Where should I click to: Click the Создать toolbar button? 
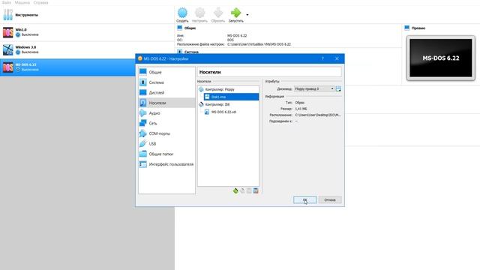pyautogui.click(x=182, y=15)
